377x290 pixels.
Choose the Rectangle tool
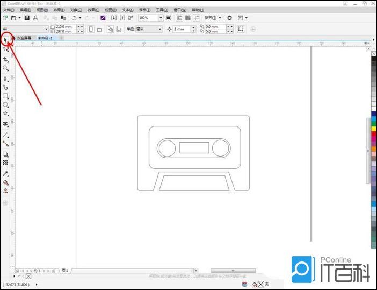[x=5, y=96]
